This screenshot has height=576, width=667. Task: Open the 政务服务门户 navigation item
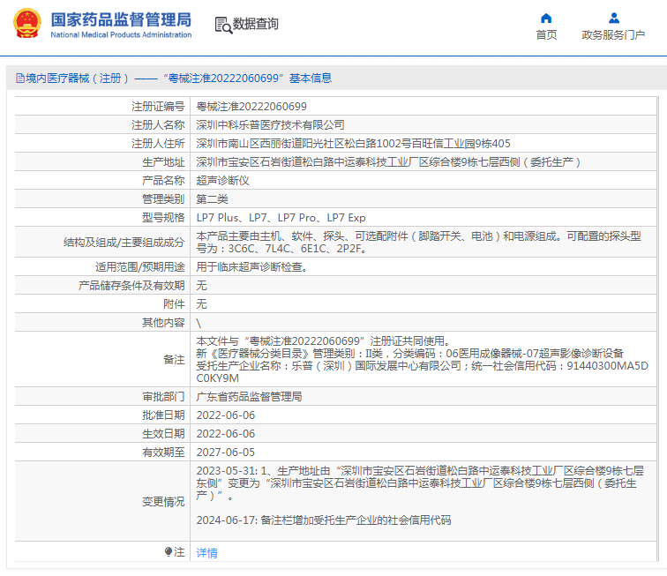613,35
